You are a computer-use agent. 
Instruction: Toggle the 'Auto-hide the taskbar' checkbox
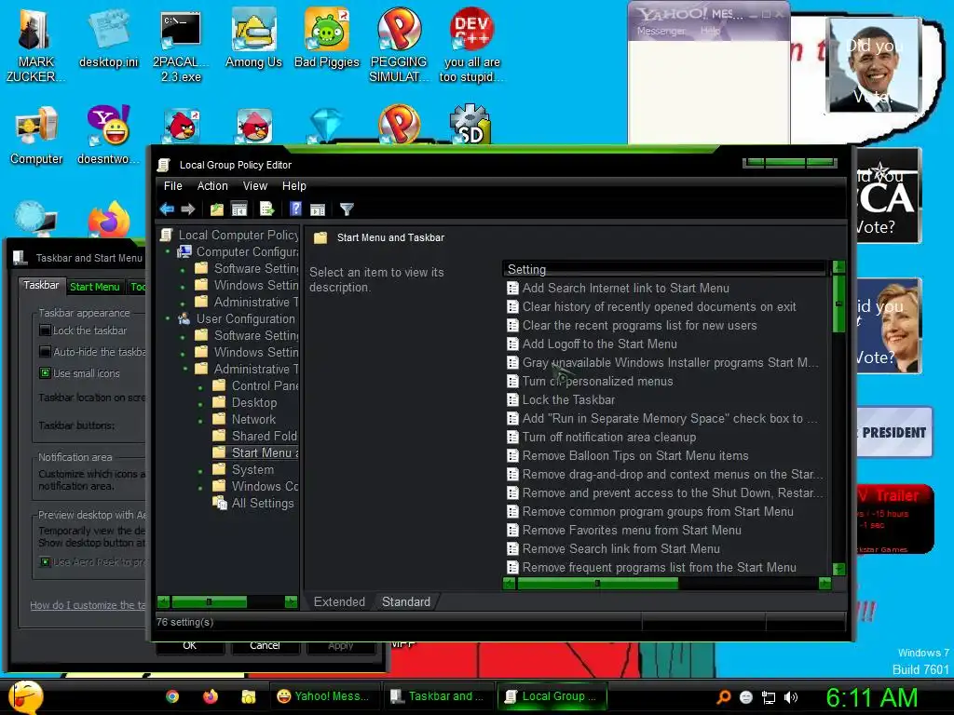(x=45, y=352)
